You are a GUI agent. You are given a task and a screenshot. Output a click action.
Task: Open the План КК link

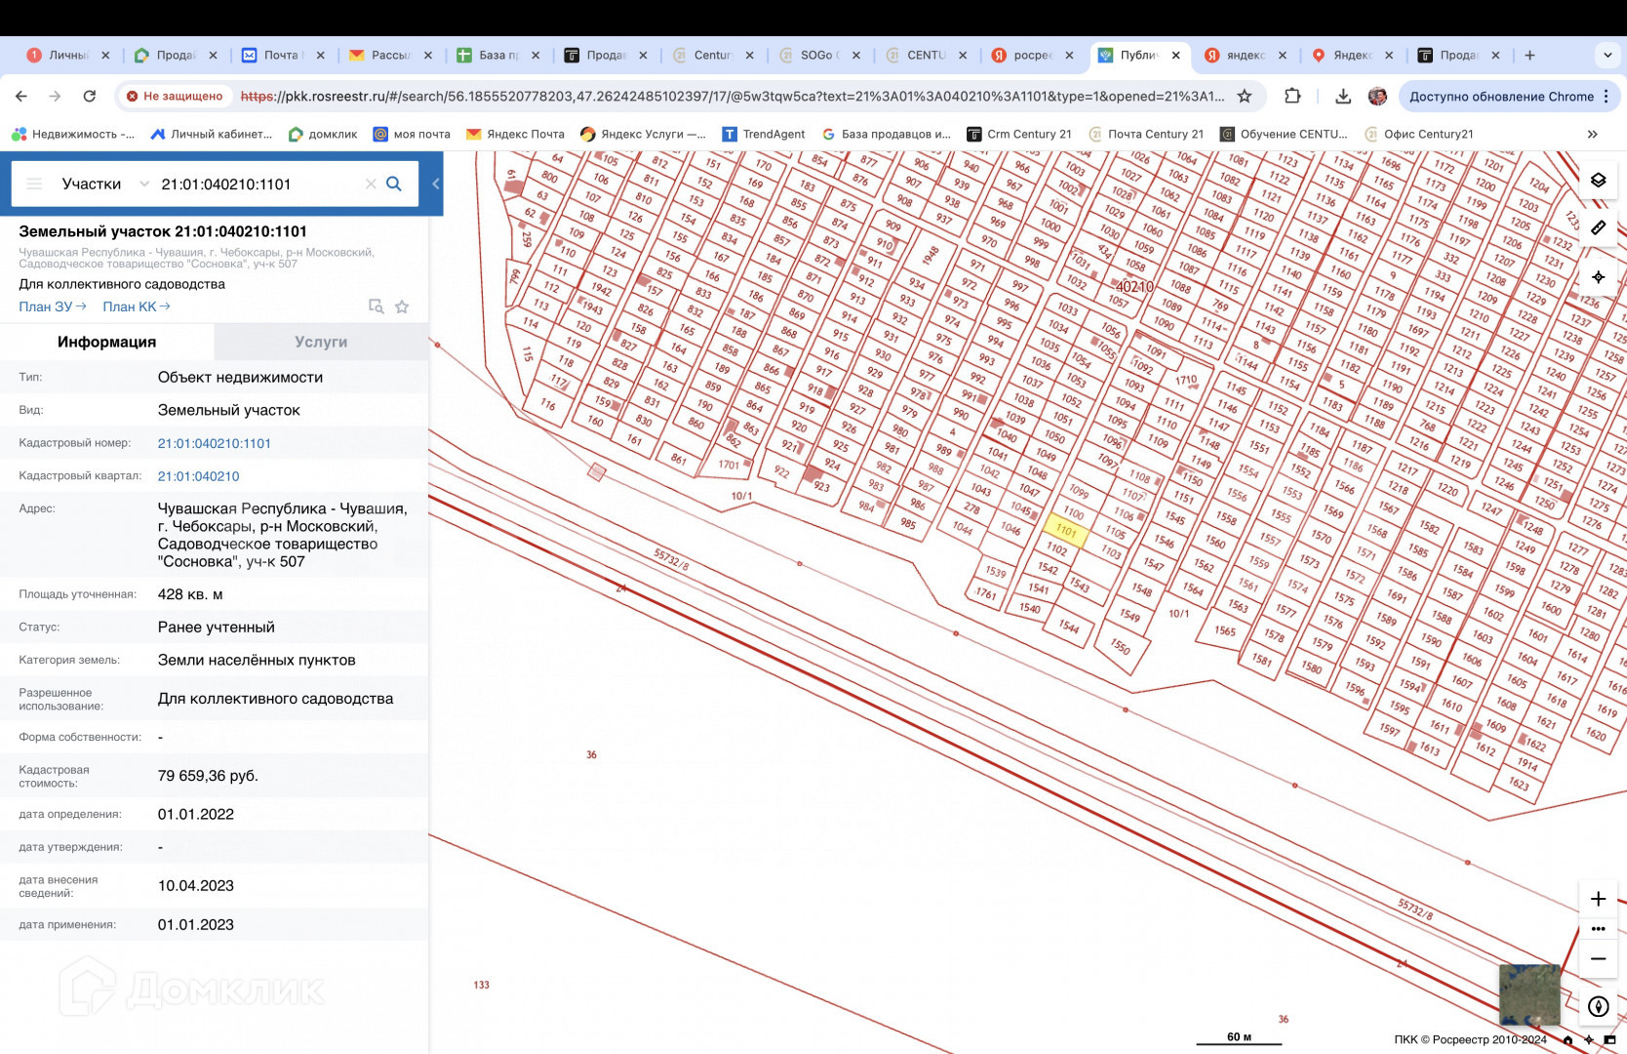click(x=136, y=307)
